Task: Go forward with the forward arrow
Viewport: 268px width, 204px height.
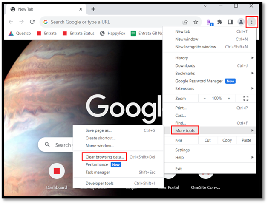Action: (x=22, y=22)
